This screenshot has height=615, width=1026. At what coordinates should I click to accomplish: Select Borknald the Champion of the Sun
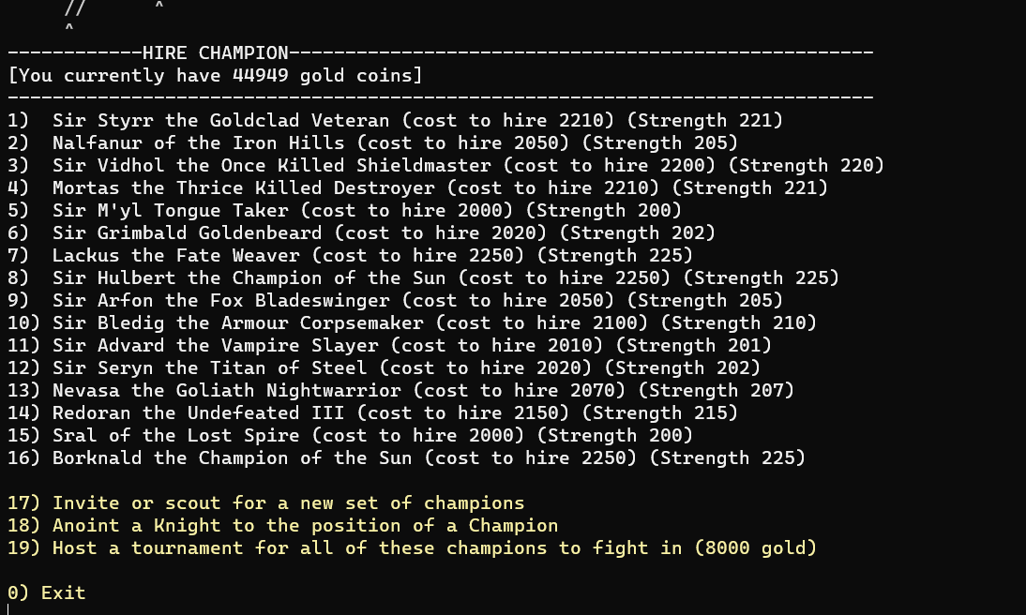tap(406, 458)
